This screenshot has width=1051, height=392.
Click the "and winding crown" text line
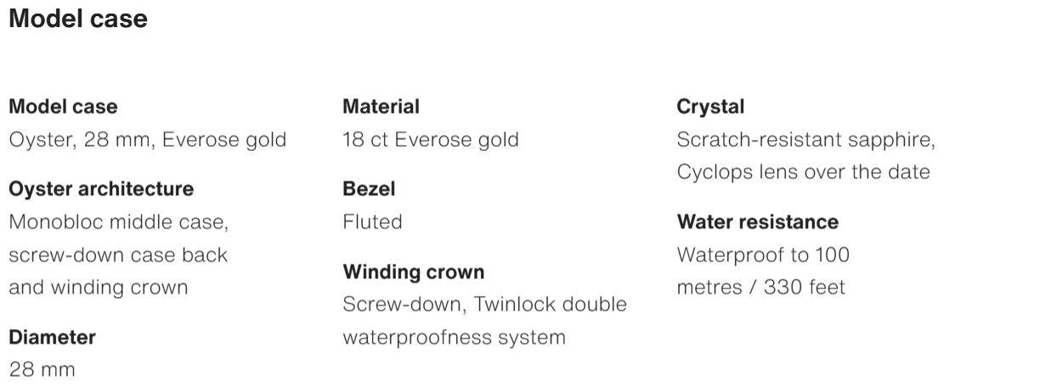click(x=98, y=287)
